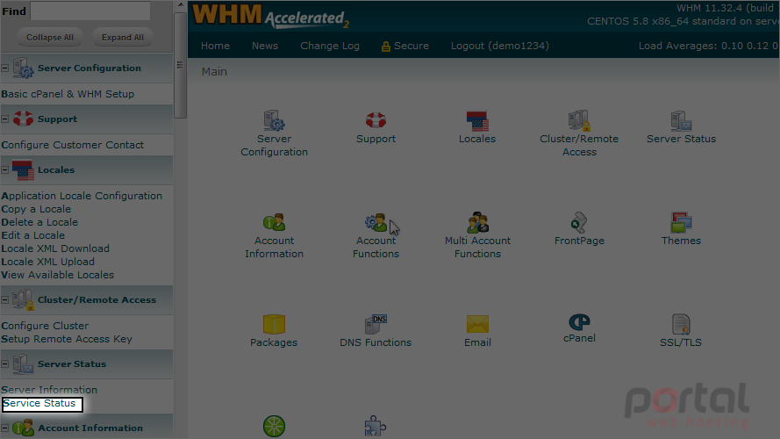Open Setup Remote Access Key link
This screenshot has height=439, width=780.
click(67, 339)
